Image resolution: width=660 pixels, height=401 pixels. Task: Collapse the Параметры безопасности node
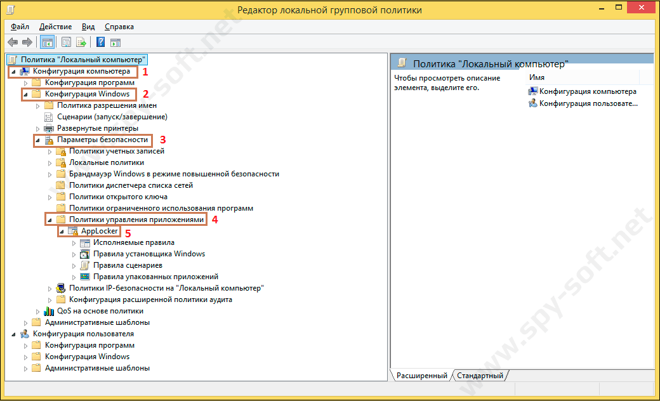[37, 140]
